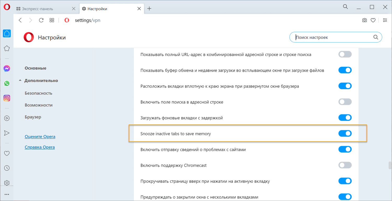
Task: Click the reload page icon
Action: (x=41, y=20)
